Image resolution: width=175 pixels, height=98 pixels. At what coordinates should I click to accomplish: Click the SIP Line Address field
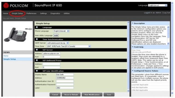coord(65,78)
